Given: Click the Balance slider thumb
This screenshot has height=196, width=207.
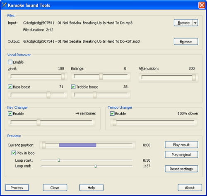Looking at the screenshot, I should 101,76.
